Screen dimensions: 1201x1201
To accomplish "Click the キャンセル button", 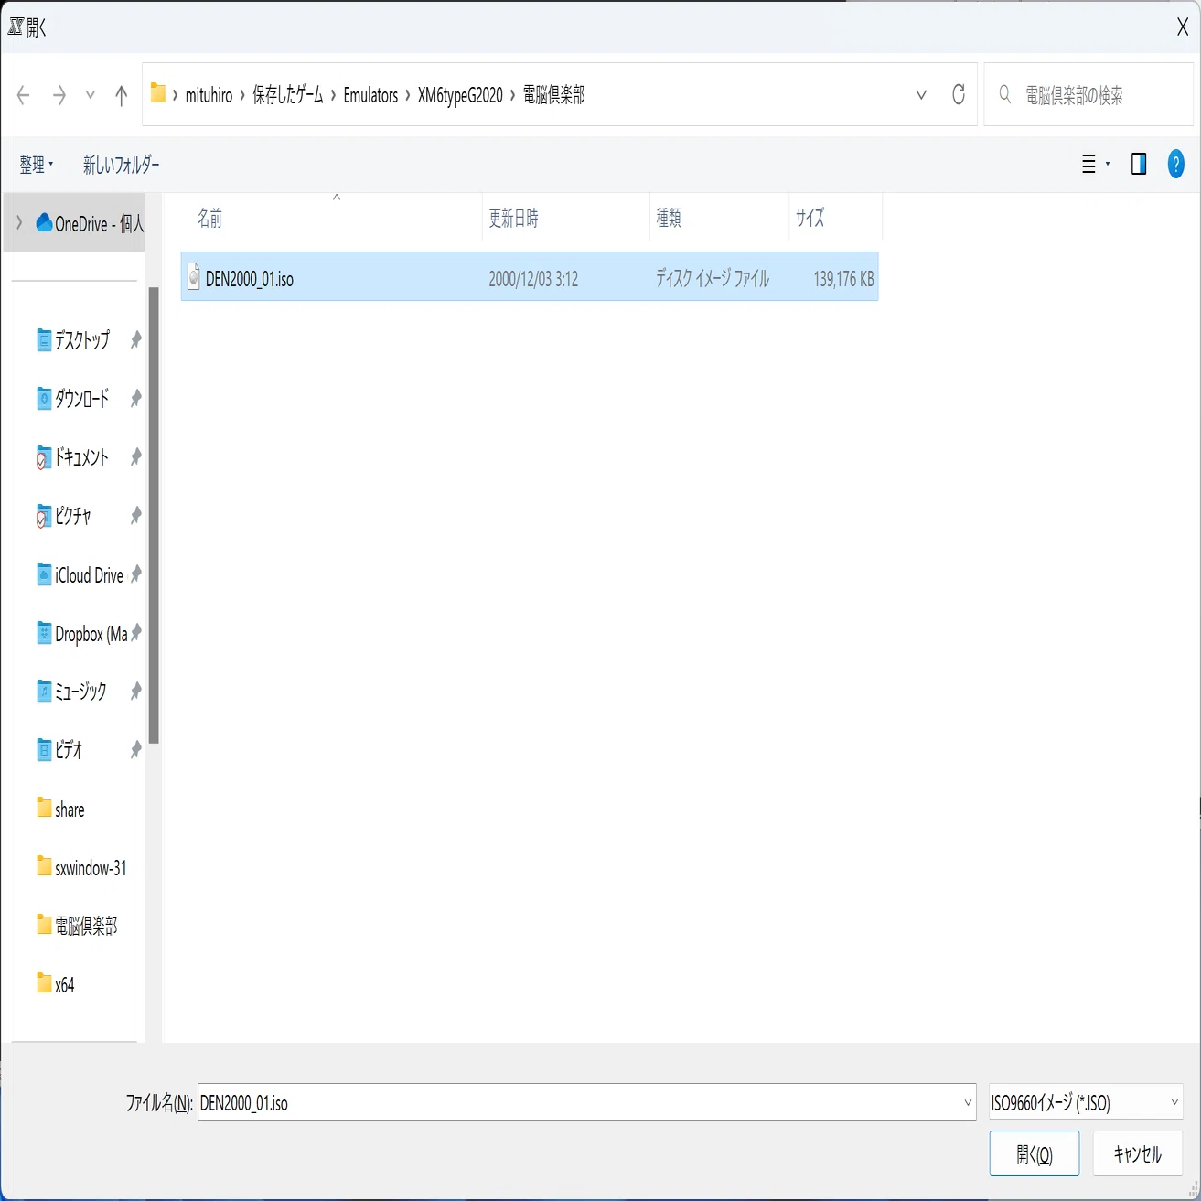I will pyautogui.click(x=1137, y=1153).
